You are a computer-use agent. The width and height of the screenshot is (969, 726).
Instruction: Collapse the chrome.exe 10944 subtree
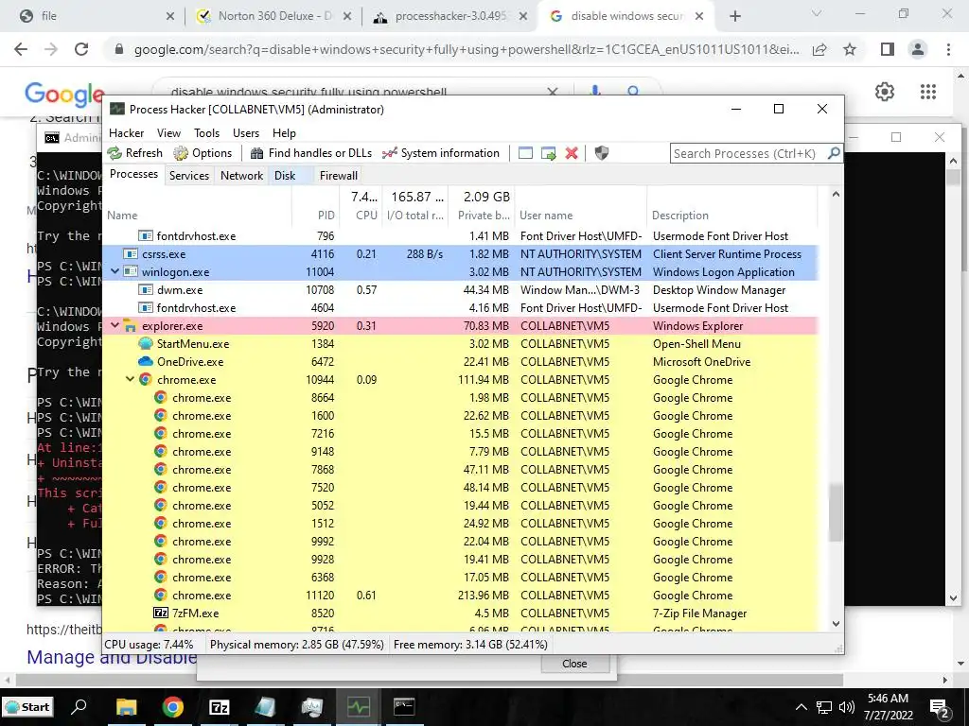pyautogui.click(x=131, y=379)
